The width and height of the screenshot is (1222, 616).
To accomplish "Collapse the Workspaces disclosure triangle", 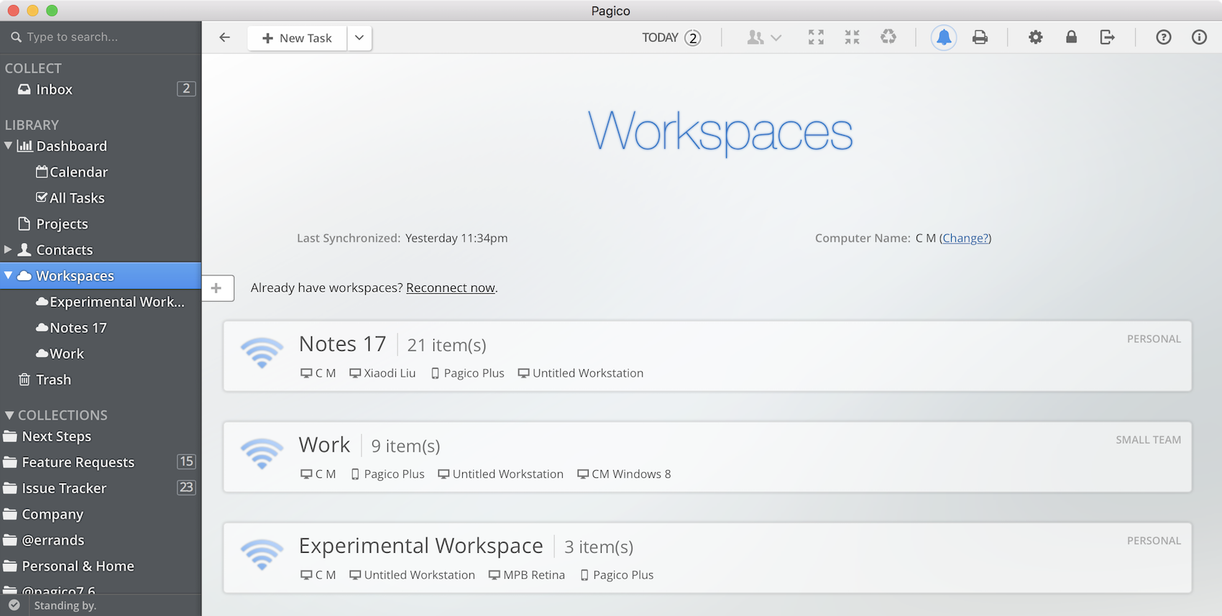I will [9, 275].
